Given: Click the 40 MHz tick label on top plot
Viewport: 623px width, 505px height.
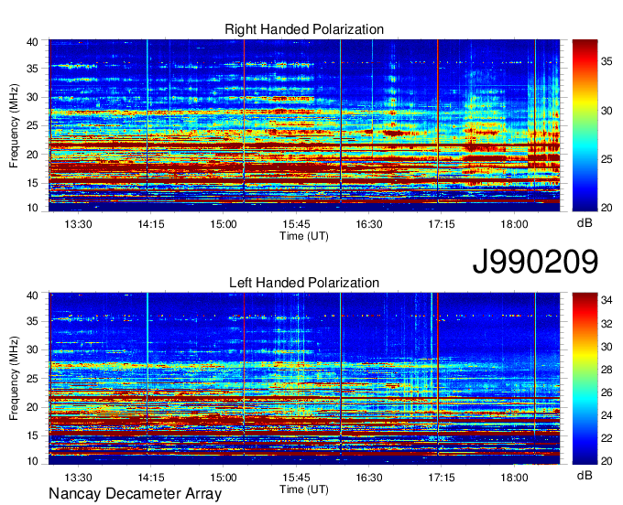Looking at the screenshot, I should (x=32, y=42).
